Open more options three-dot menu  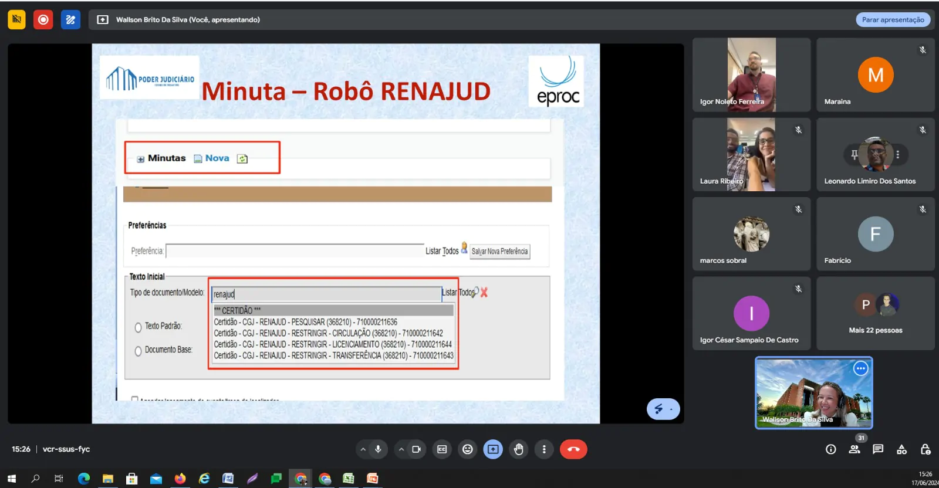pos(544,449)
